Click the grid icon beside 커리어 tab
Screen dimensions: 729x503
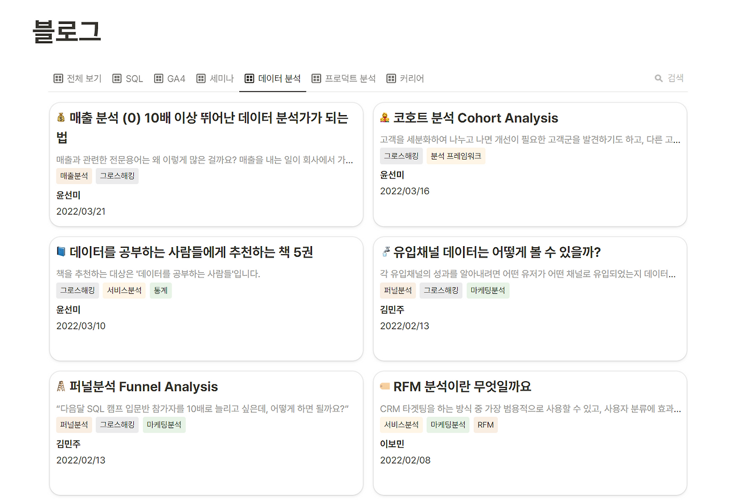click(390, 78)
